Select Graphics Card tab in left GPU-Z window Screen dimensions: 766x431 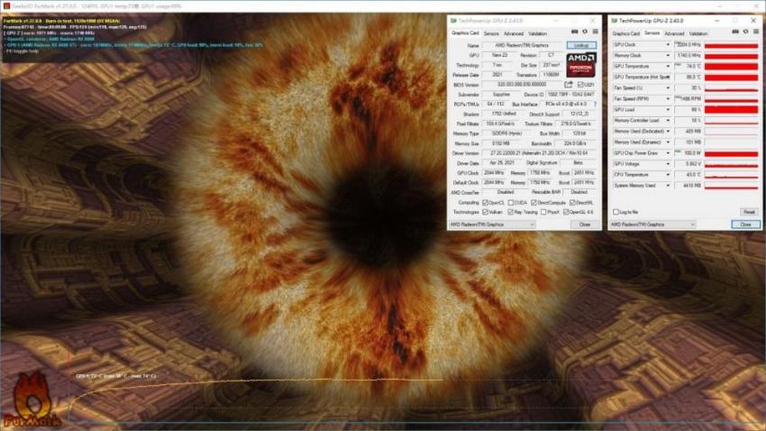pos(465,33)
